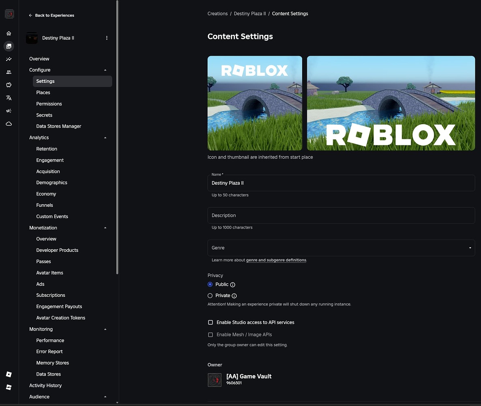
Task: Open Error Report page
Action: click(49, 352)
